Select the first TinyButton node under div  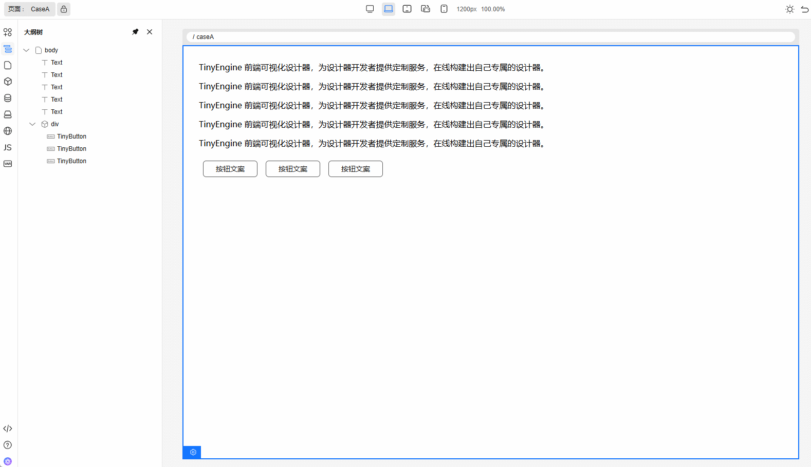point(71,137)
